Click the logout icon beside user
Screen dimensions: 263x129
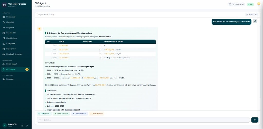[27, 125]
